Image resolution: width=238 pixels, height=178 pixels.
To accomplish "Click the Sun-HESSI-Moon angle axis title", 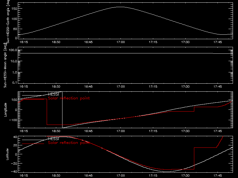I will (x=5, y=65).
